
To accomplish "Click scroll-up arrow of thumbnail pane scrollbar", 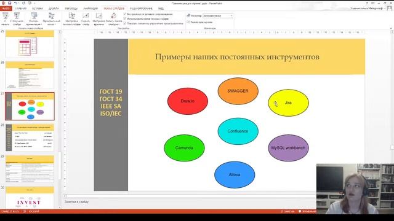I will point(60,32).
